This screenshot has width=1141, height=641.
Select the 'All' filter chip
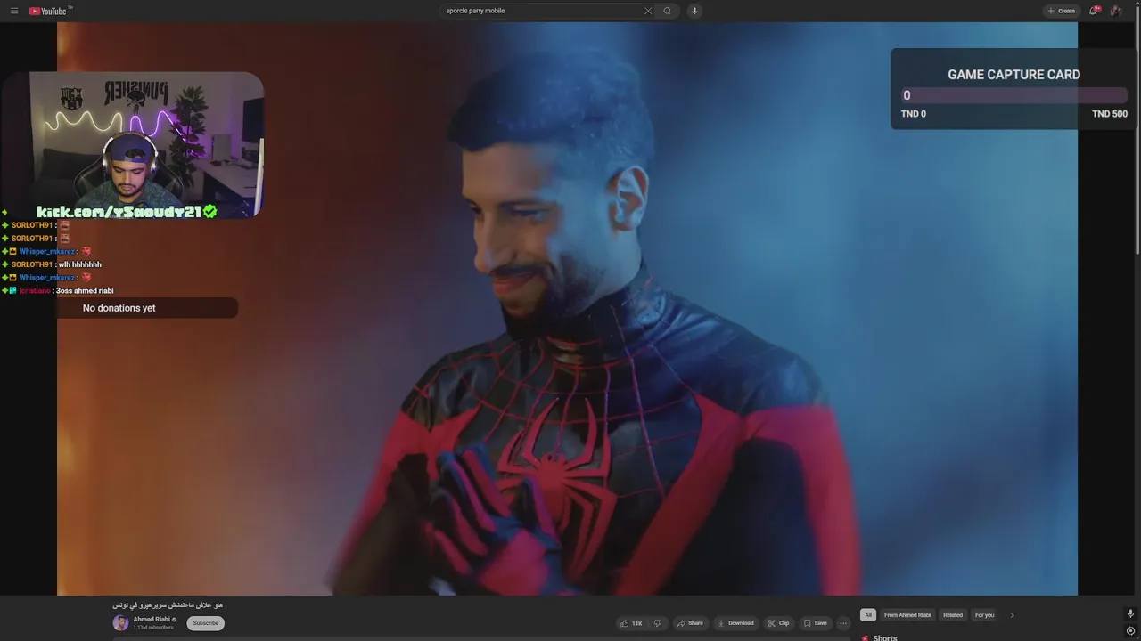point(867,615)
